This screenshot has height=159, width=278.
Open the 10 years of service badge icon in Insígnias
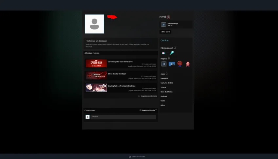(164, 64)
